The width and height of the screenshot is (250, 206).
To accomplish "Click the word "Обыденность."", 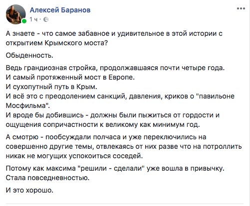I will (29, 55).
